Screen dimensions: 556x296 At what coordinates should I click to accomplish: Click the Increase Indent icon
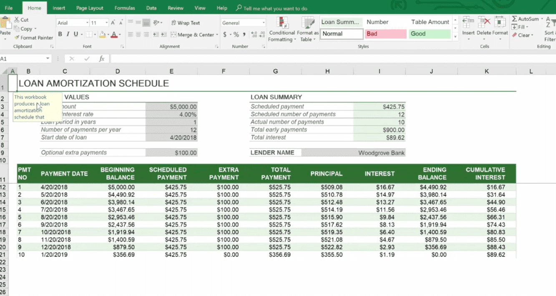click(165, 35)
